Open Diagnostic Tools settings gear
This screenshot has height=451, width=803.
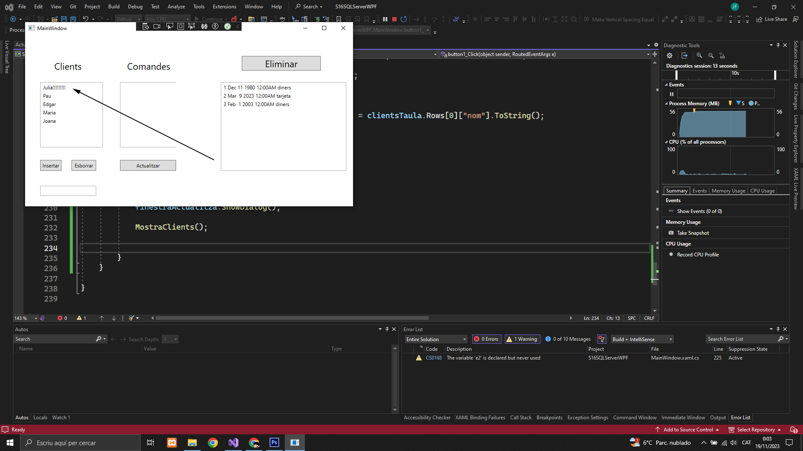click(670, 56)
